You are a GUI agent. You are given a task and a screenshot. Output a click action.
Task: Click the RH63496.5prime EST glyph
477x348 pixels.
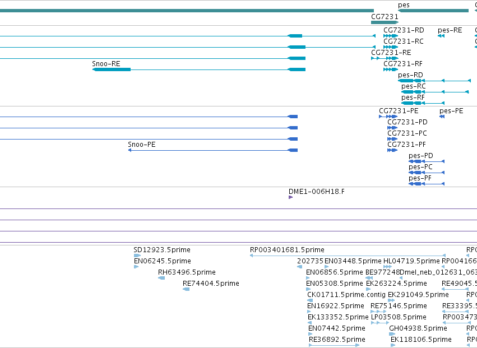[161, 278]
